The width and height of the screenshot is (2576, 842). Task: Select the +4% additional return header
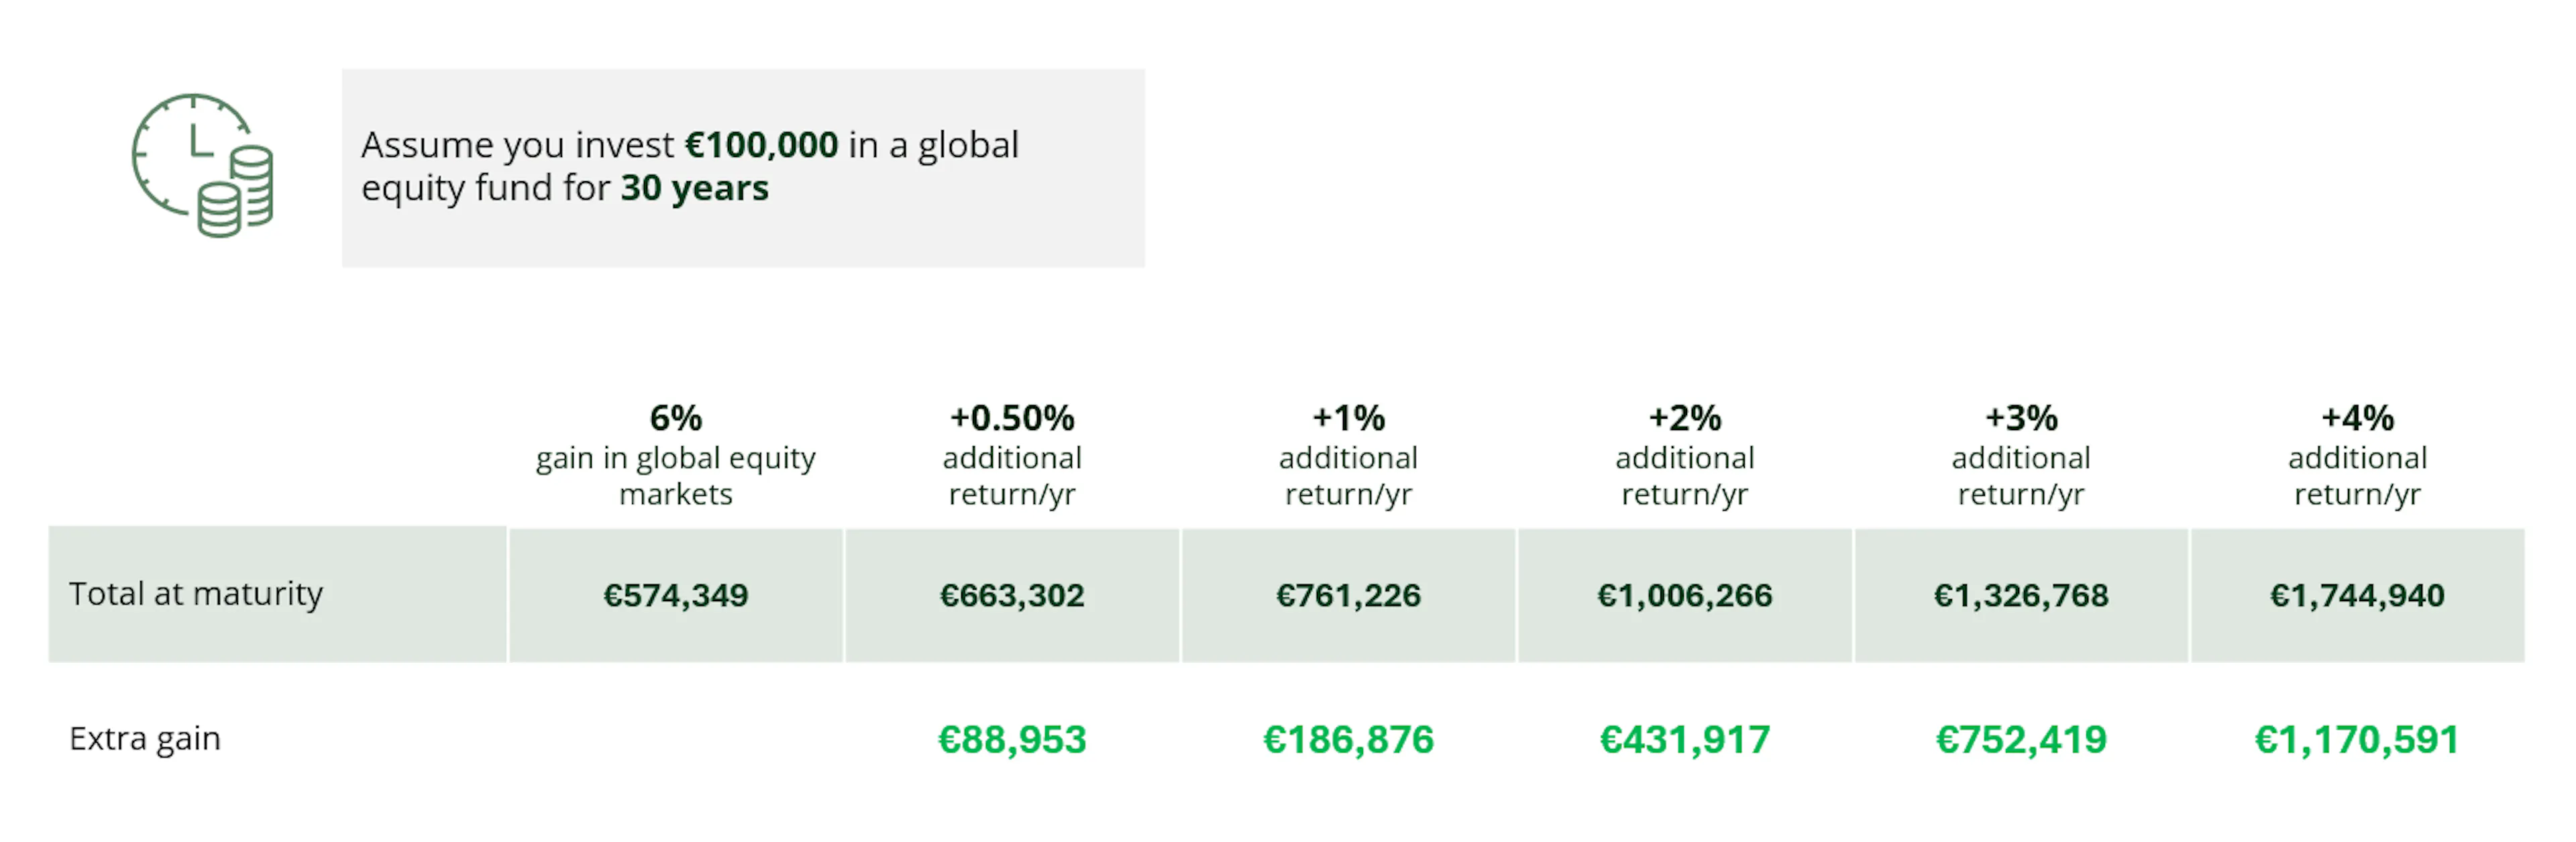pyautogui.click(x=2357, y=454)
